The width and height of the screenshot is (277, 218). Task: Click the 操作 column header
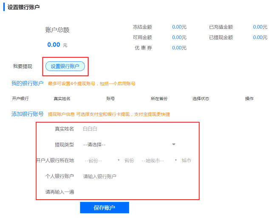click(249, 99)
